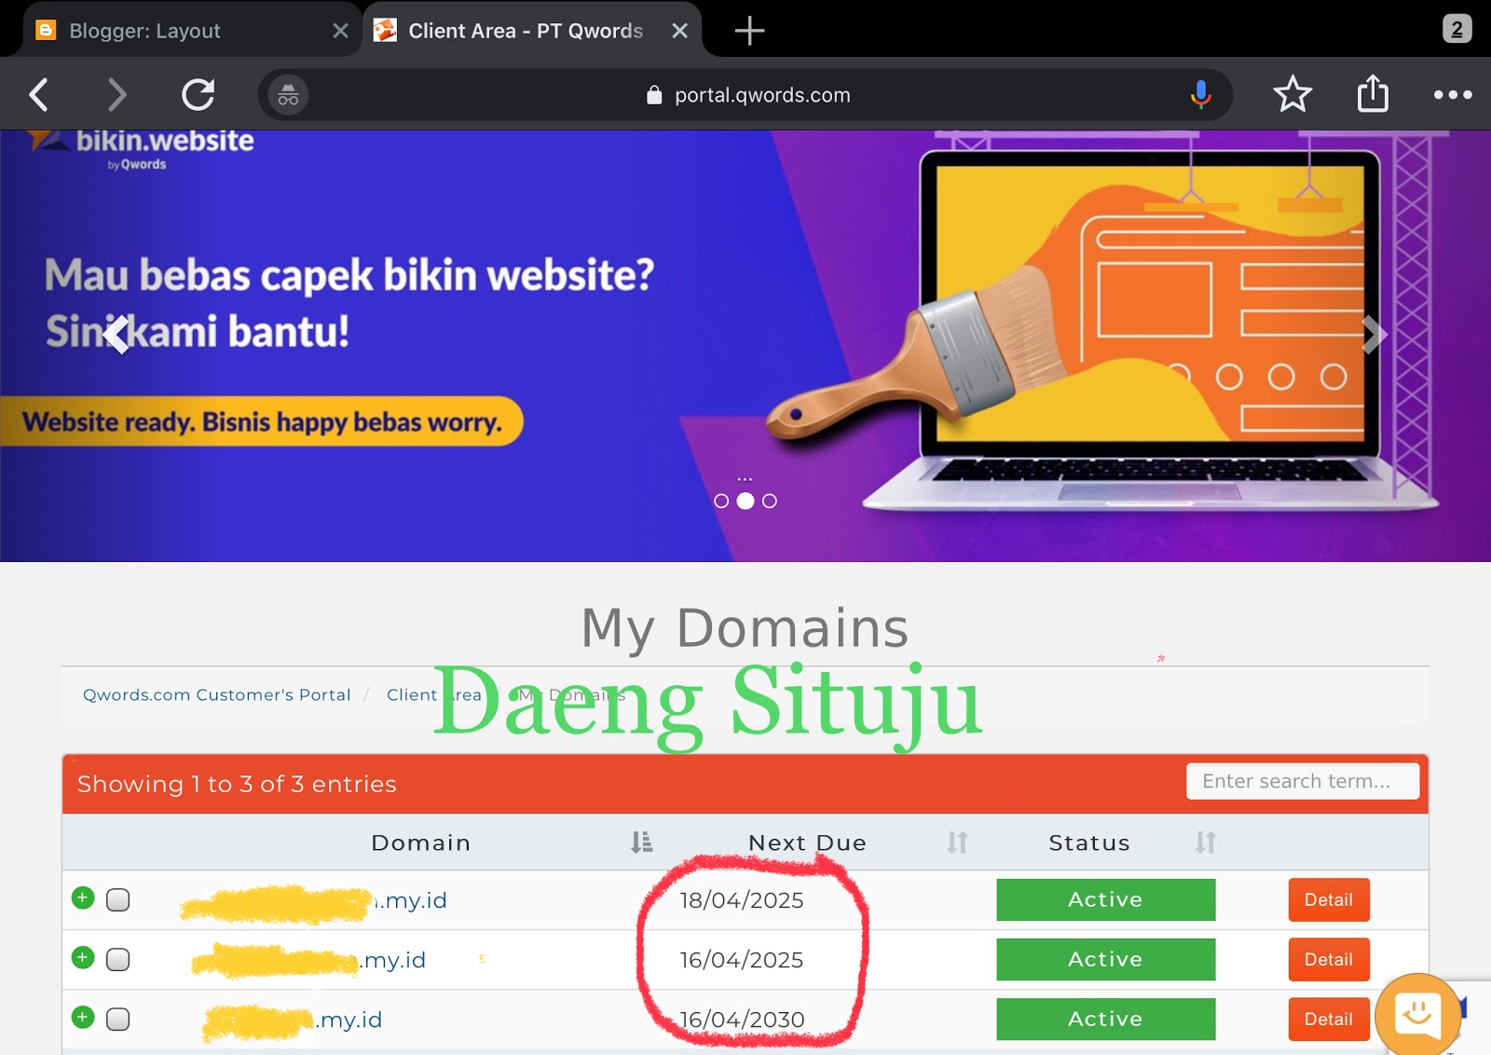1491x1055 pixels.
Task: Close the Blogger: Layout tab
Action: tap(340, 31)
